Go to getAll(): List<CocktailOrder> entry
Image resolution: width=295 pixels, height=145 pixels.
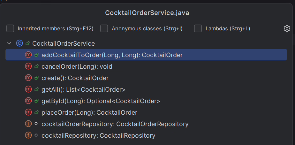[83, 89]
